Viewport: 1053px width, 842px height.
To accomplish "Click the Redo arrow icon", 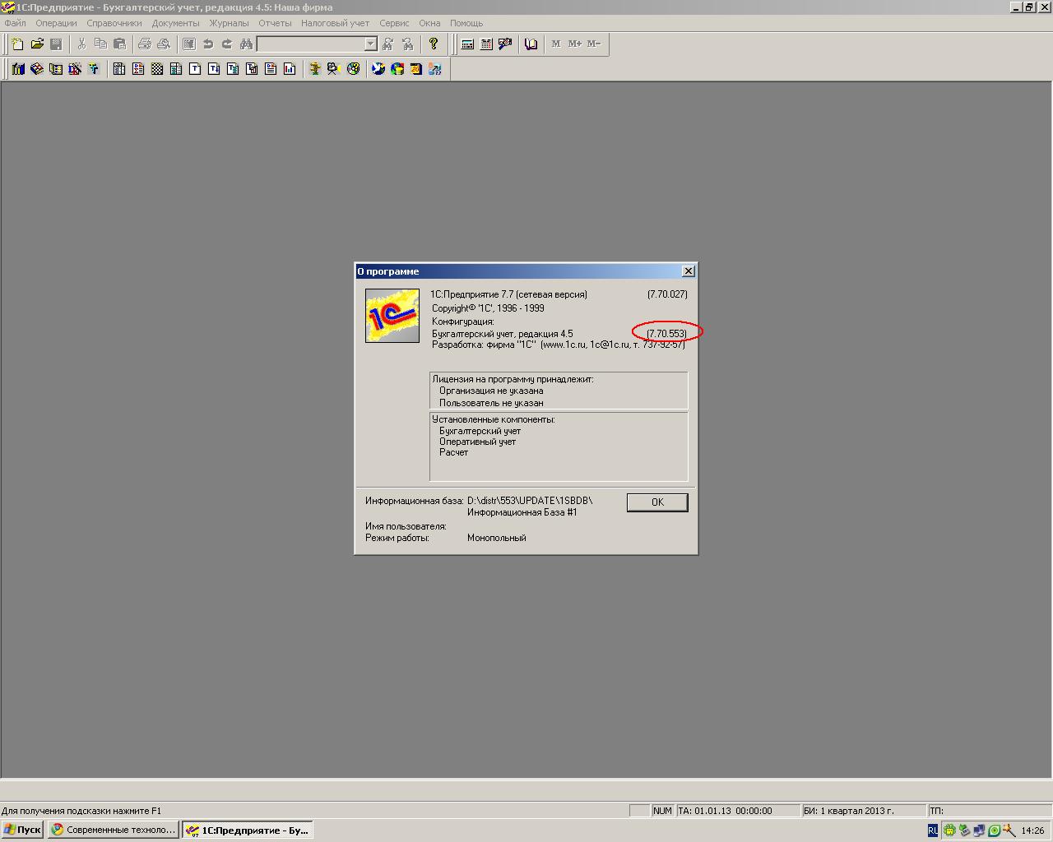I will coord(227,44).
